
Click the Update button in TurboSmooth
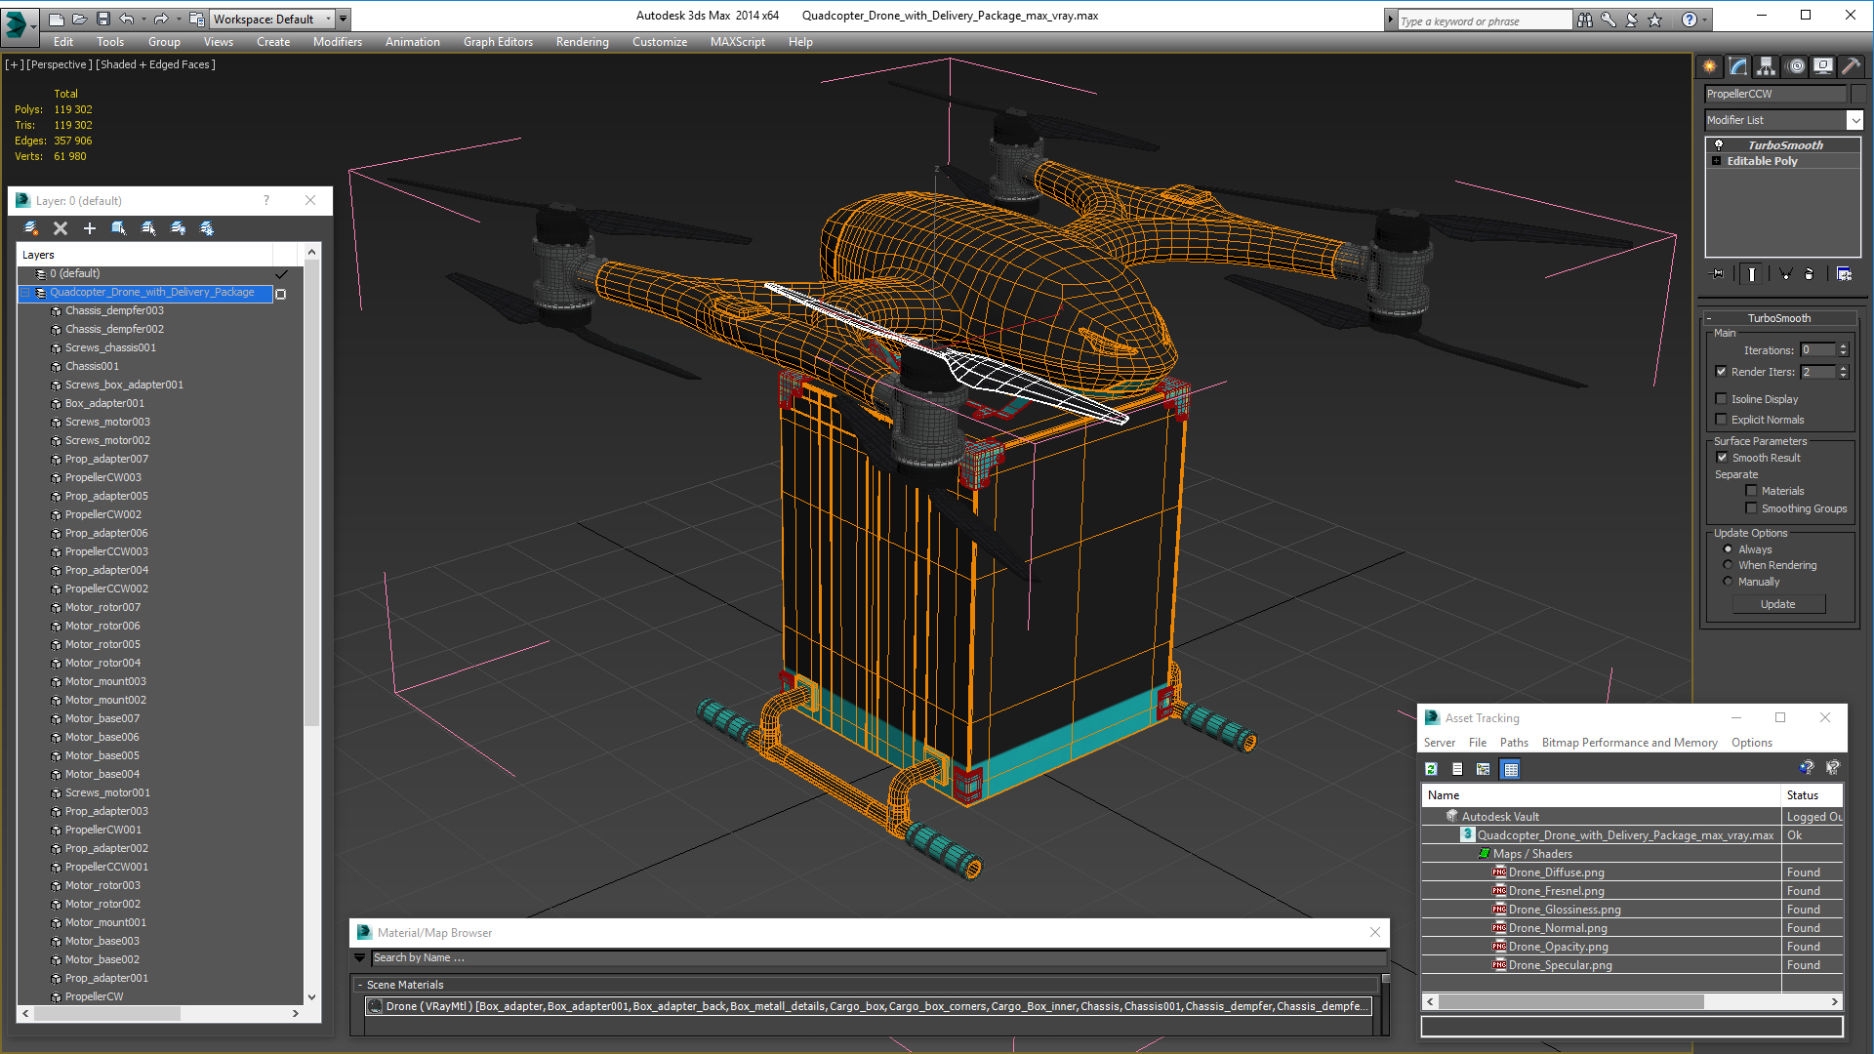pyautogui.click(x=1778, y=604)
